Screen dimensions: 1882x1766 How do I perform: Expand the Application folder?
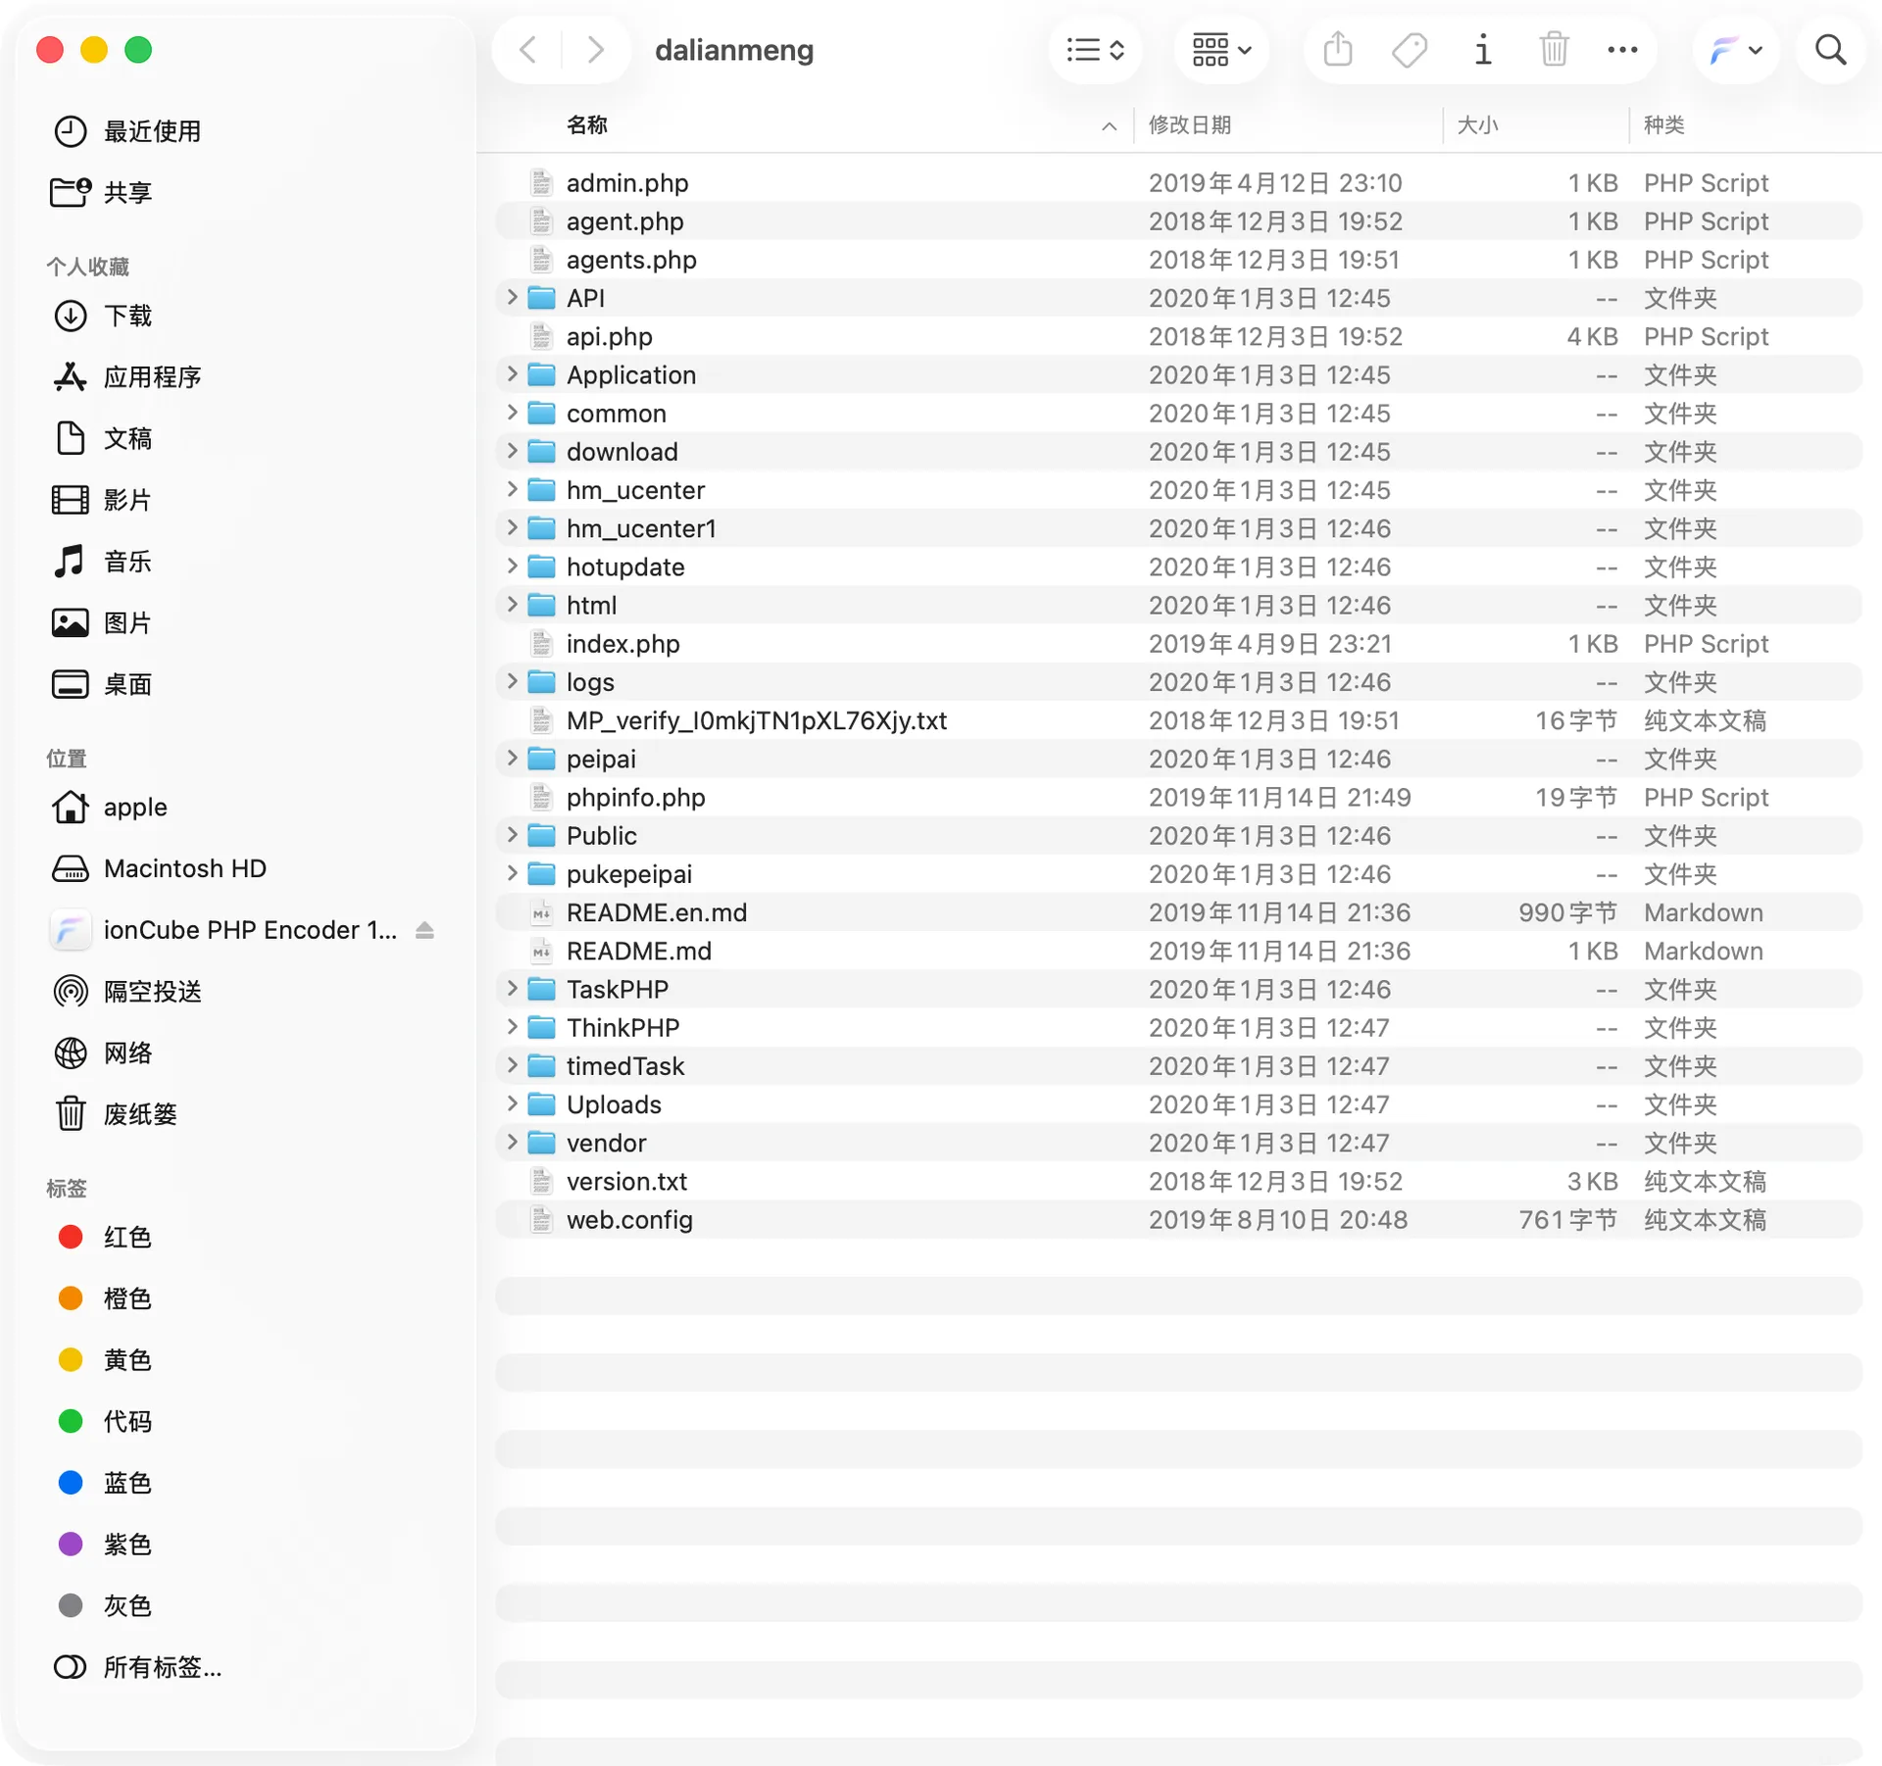pyautogui.click(x=512, y=374)
